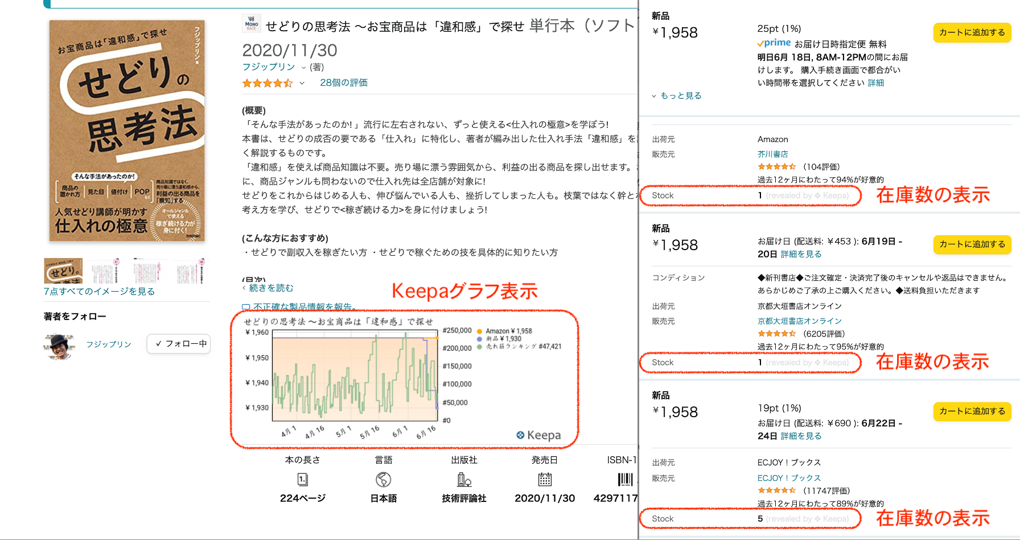Click the book length page icon

pyautogui.click(x=303, y=480)
